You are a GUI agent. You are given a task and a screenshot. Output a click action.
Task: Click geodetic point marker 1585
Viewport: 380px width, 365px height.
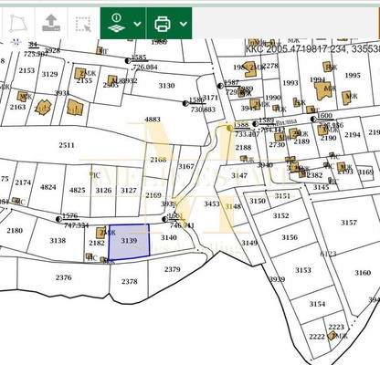[x=128, y=60]
